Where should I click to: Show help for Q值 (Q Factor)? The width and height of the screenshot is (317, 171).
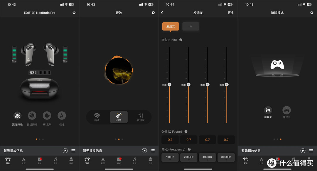click(186, 132)
